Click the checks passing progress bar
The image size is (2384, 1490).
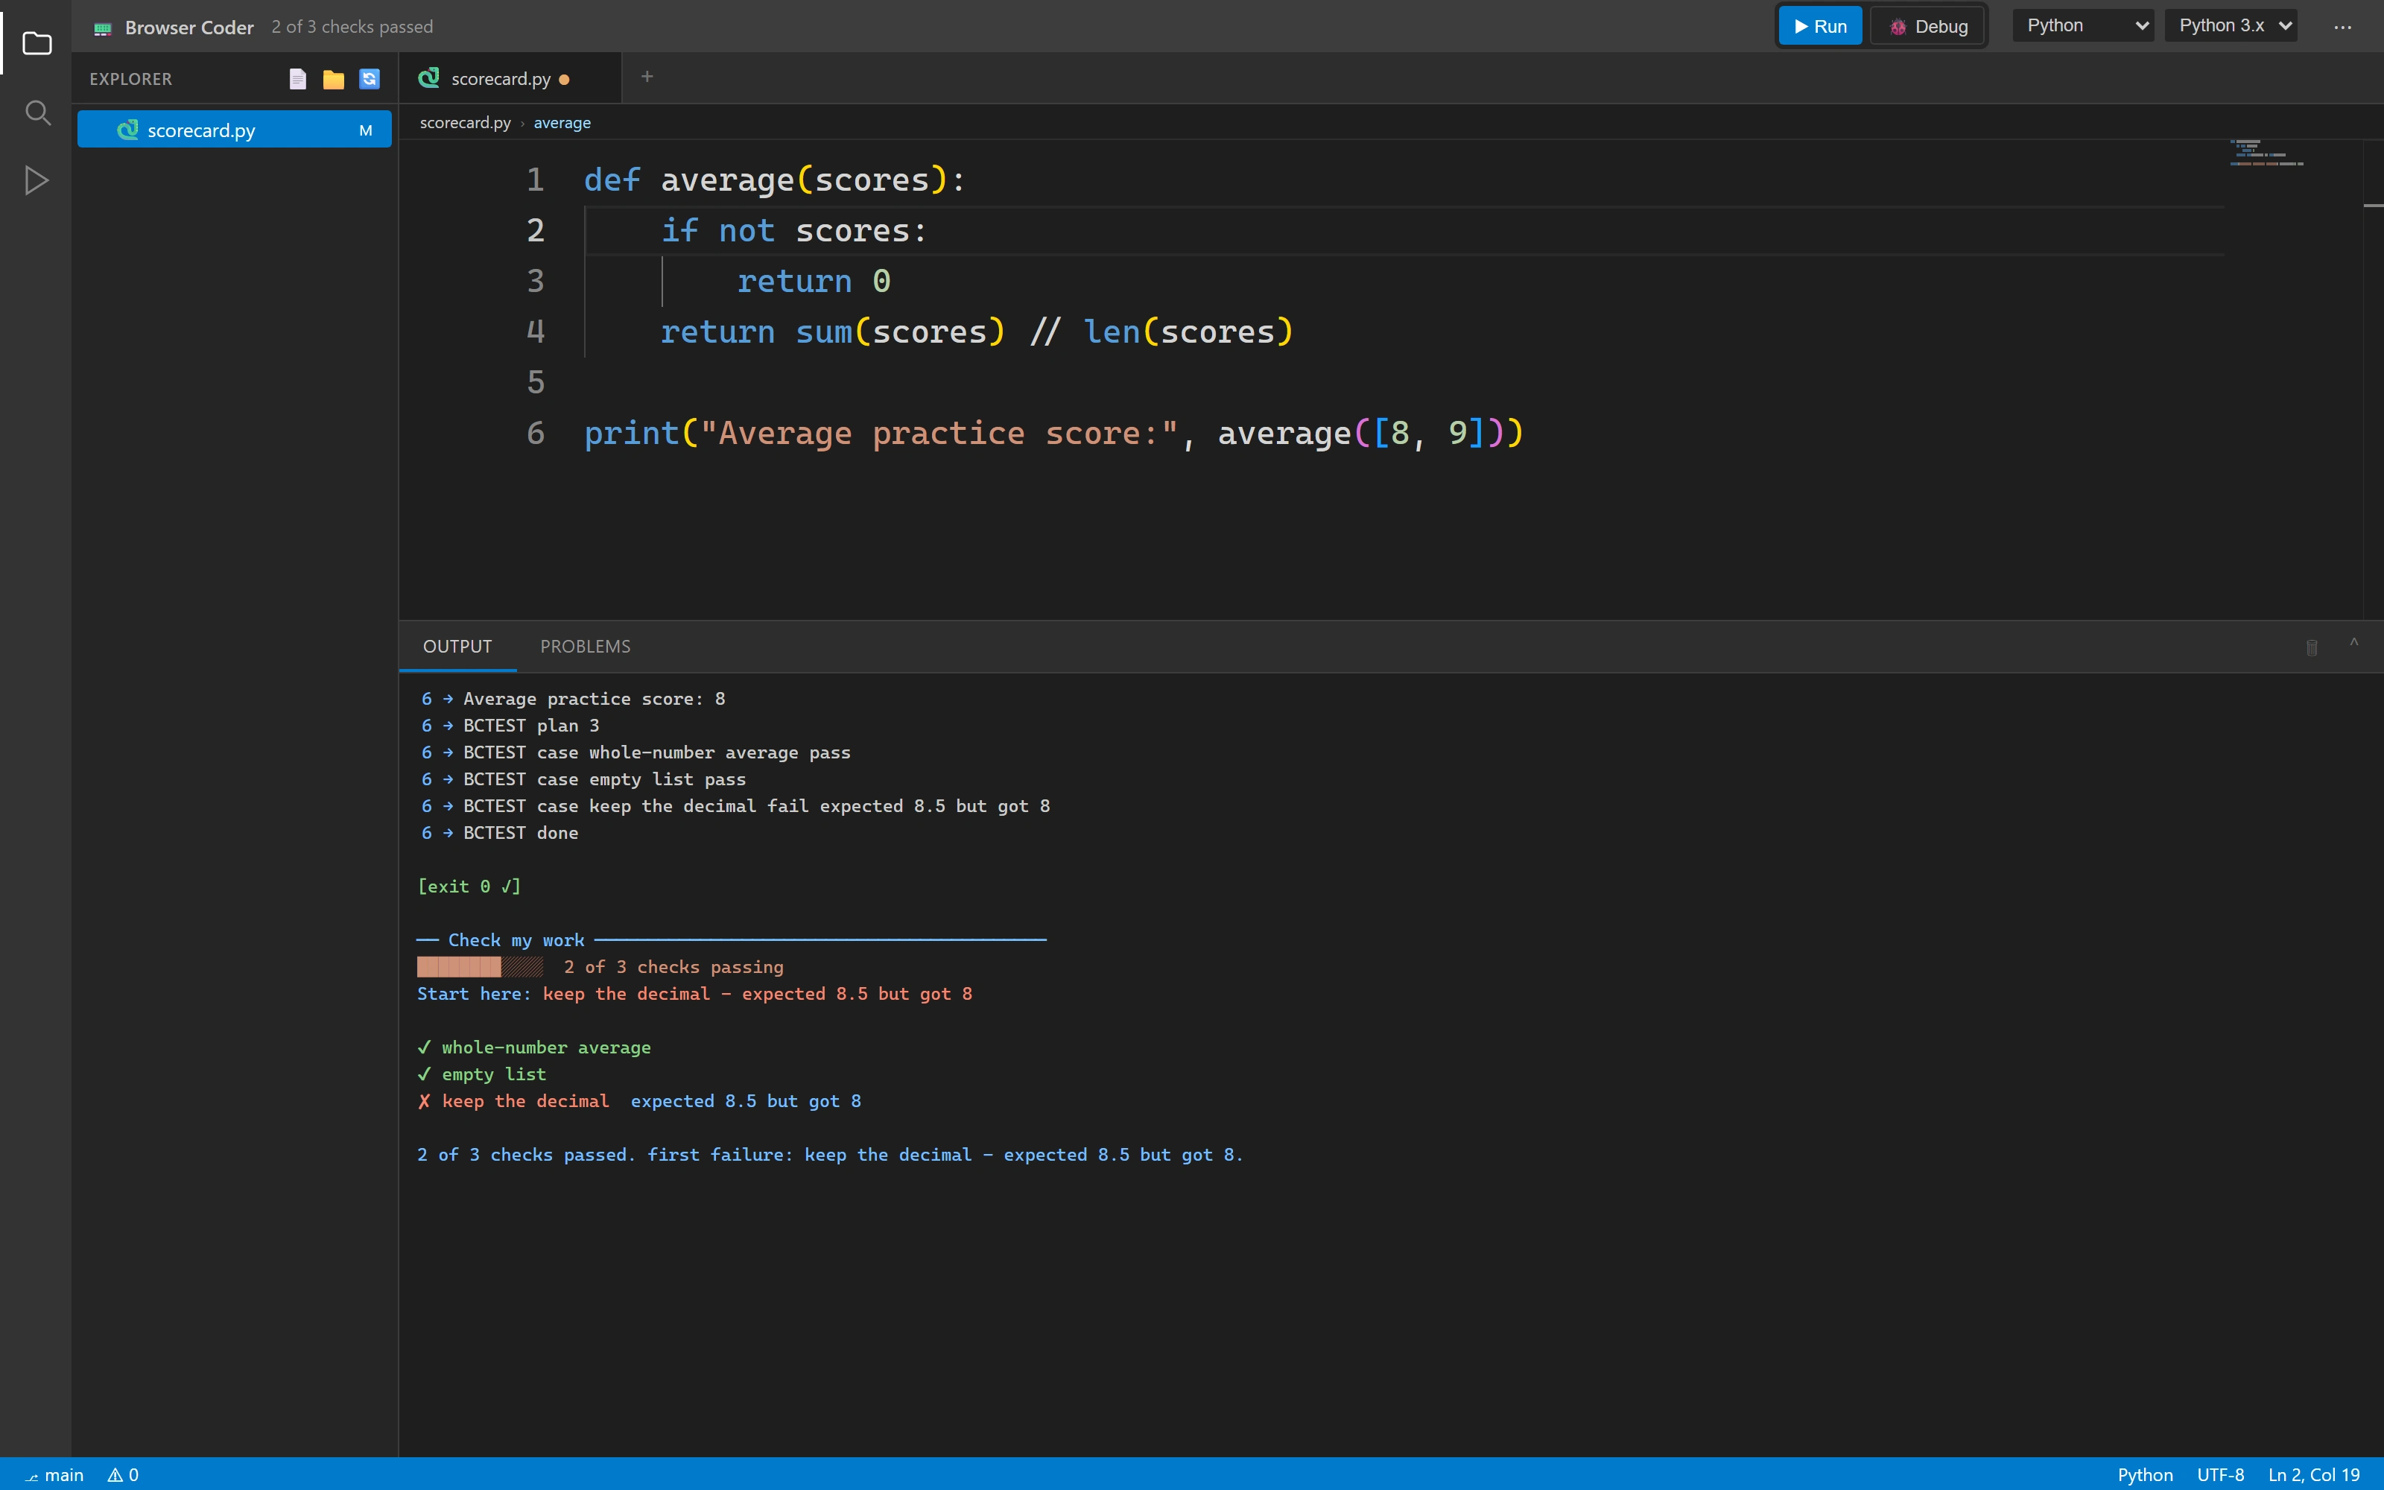[x=479, y=967]
